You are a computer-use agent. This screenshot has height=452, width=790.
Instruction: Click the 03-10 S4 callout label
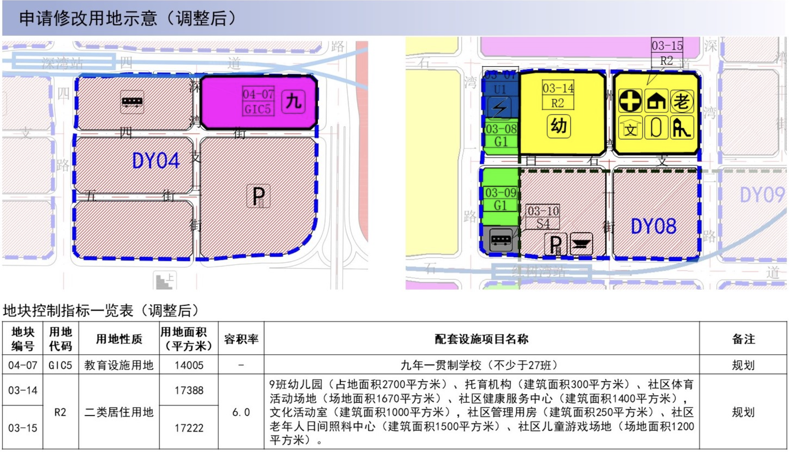[543, 217]
